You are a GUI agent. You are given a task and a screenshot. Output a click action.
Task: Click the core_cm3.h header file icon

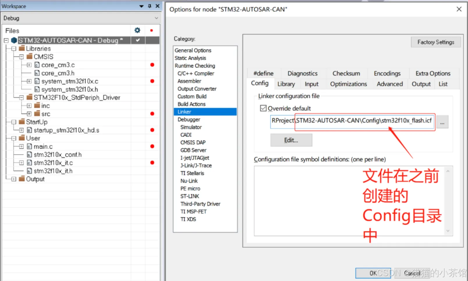[37, 73]
